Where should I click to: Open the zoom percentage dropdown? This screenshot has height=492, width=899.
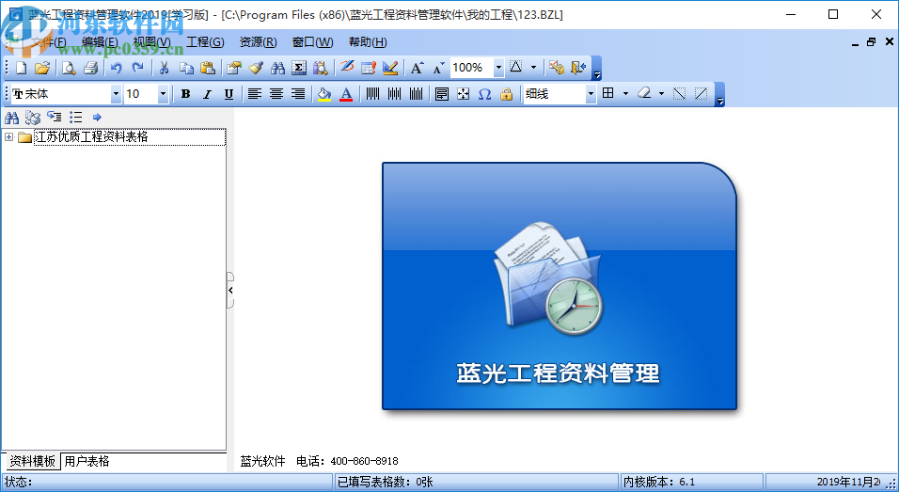[x=498, y=68]
